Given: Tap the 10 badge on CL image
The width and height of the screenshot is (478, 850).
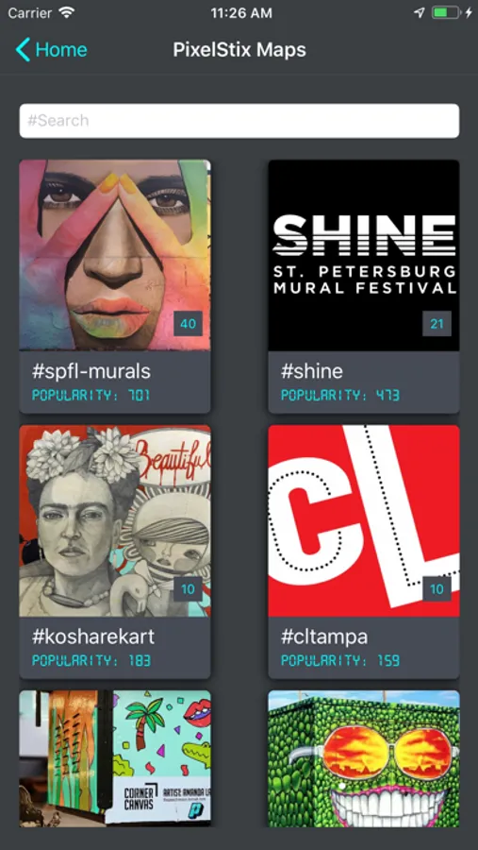Looking at the screenshot, I should pos(437,589).
